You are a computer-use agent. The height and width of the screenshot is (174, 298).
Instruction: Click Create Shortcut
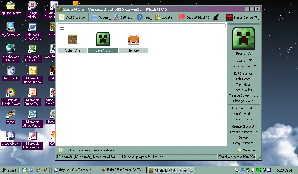pos(243,126)
